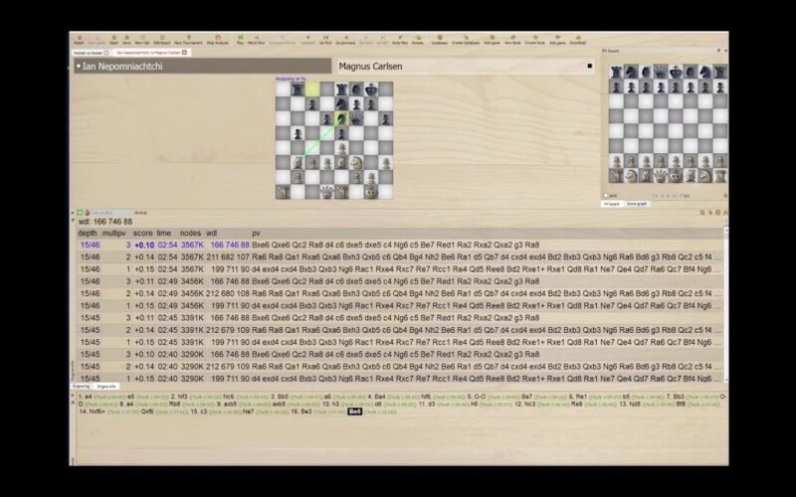Screen dimensions: 796x497
Task: Click the Board toolbar icon
Action: tap(79, 40)
